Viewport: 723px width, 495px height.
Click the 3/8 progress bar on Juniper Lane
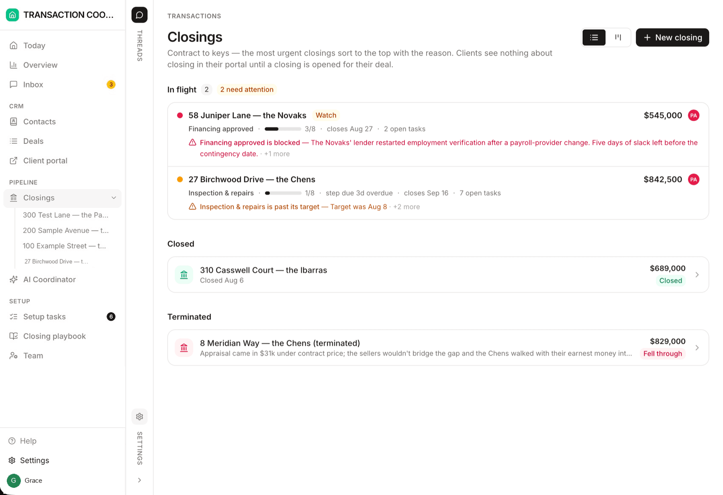pos(283,129)
